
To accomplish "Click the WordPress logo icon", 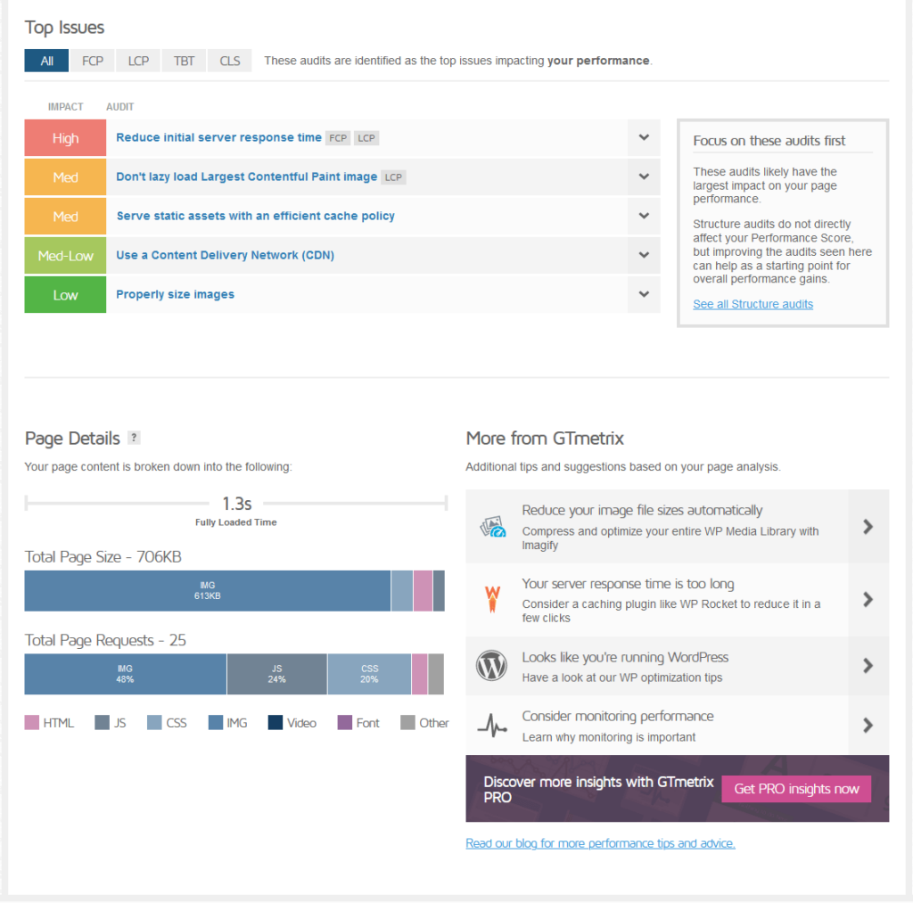I will 491,666.
